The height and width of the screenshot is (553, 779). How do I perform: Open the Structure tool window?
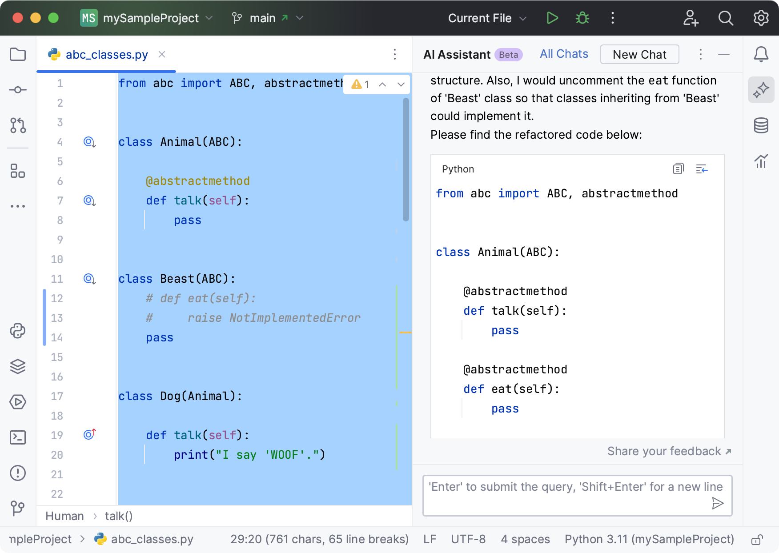pyautogui.click(x=18, y=171)
